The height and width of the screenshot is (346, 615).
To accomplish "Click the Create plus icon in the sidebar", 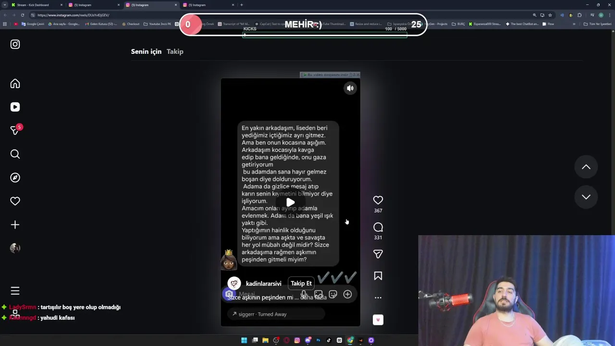I will 15,225.
